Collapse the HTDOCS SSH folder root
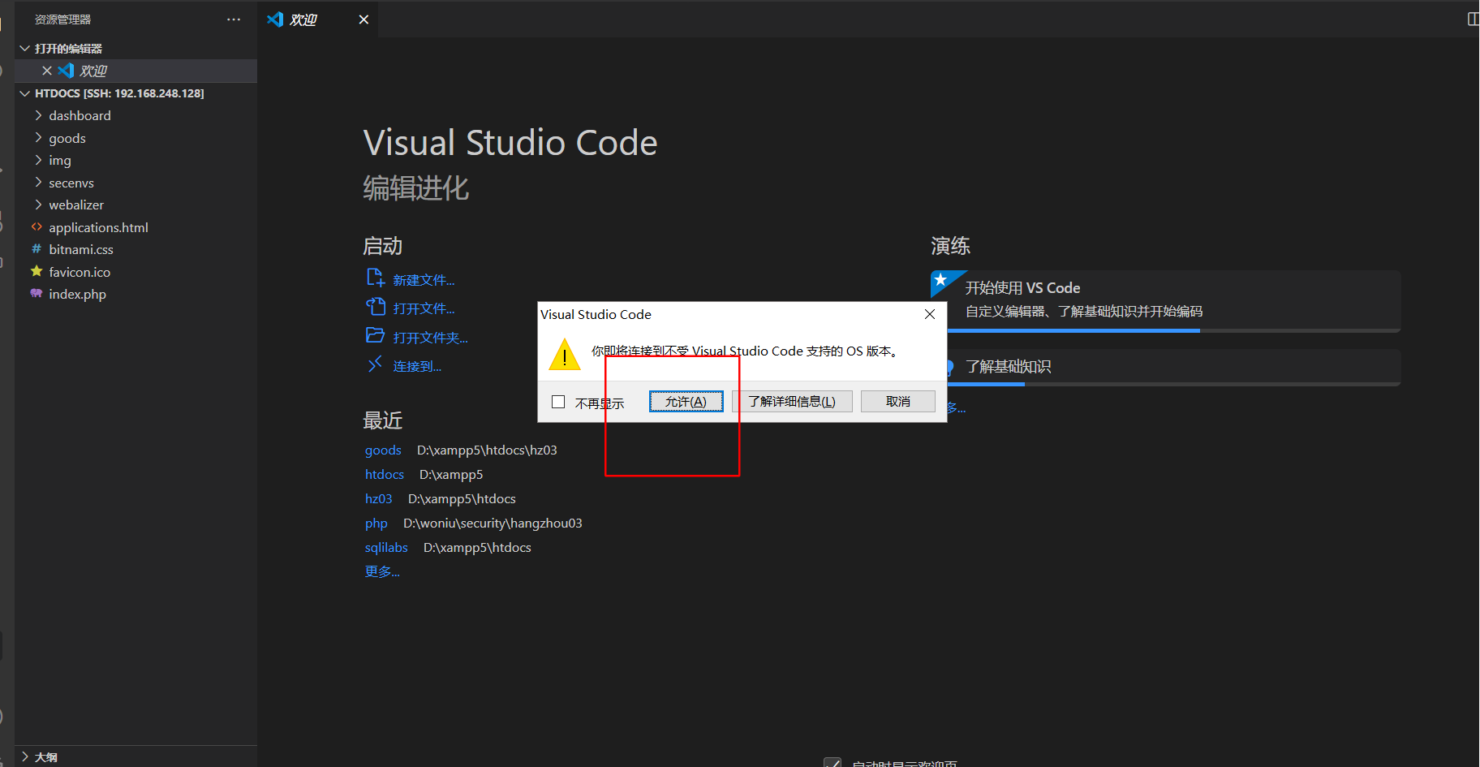 [x=24, y=93]
